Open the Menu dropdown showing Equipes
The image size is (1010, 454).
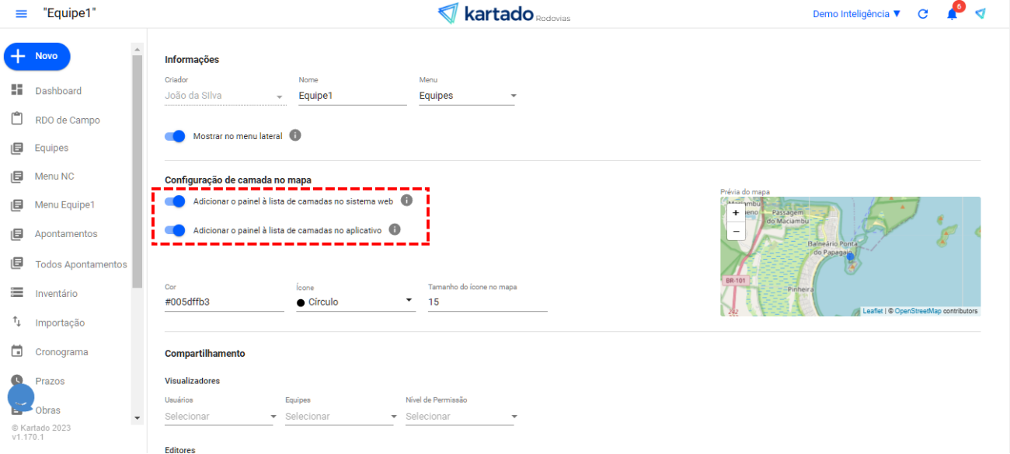468,96
